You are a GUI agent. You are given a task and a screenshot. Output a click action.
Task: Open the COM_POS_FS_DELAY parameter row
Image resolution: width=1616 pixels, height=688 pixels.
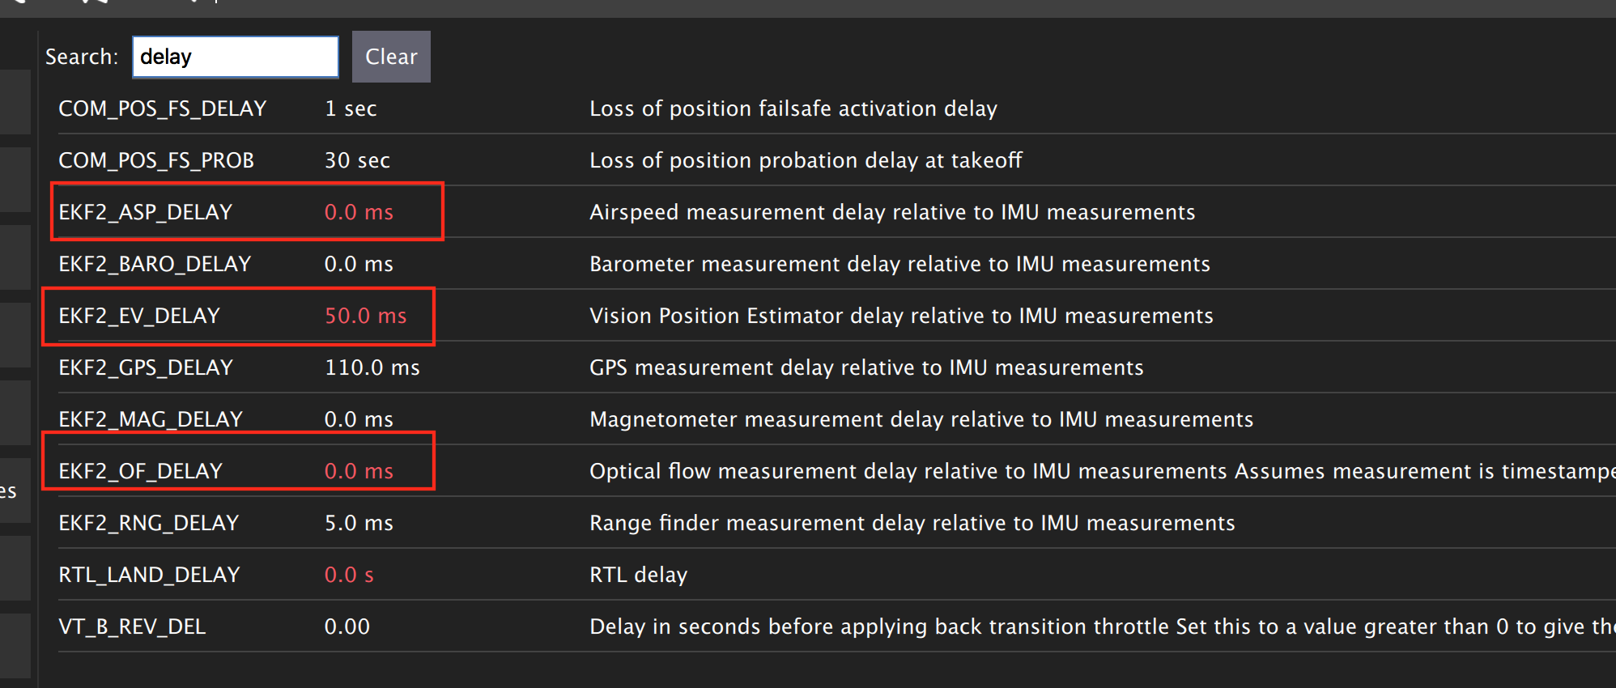pos(836,108)
